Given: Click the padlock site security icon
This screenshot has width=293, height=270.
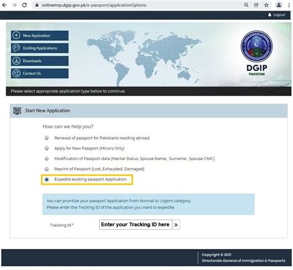Looking at the screenshot, I should pos(36,5).
